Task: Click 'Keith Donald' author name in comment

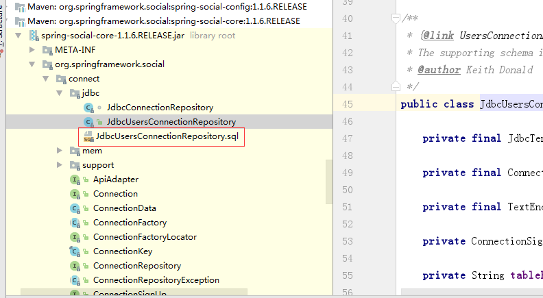Action: coord(499,70)
